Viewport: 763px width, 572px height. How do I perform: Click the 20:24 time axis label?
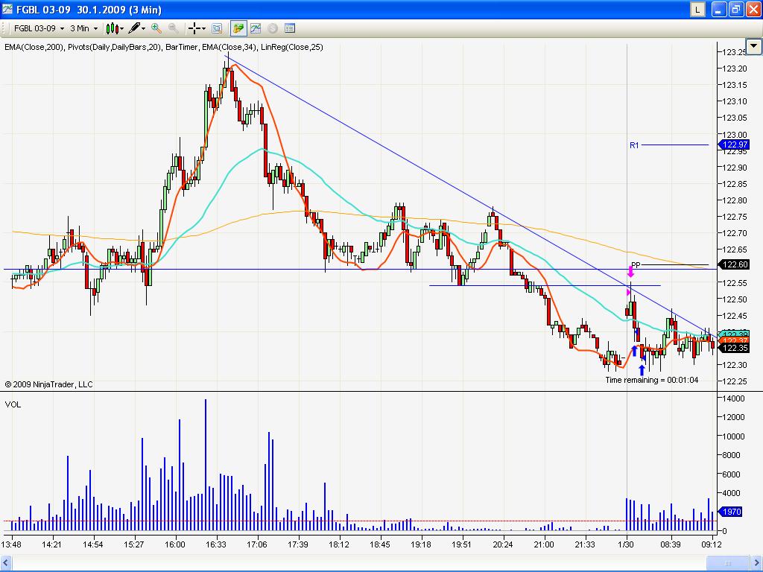[x=503, y=544]
